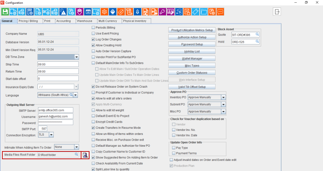
Task: Click the green Save icon
Action: pyautogui.click(x=5, y=12)
